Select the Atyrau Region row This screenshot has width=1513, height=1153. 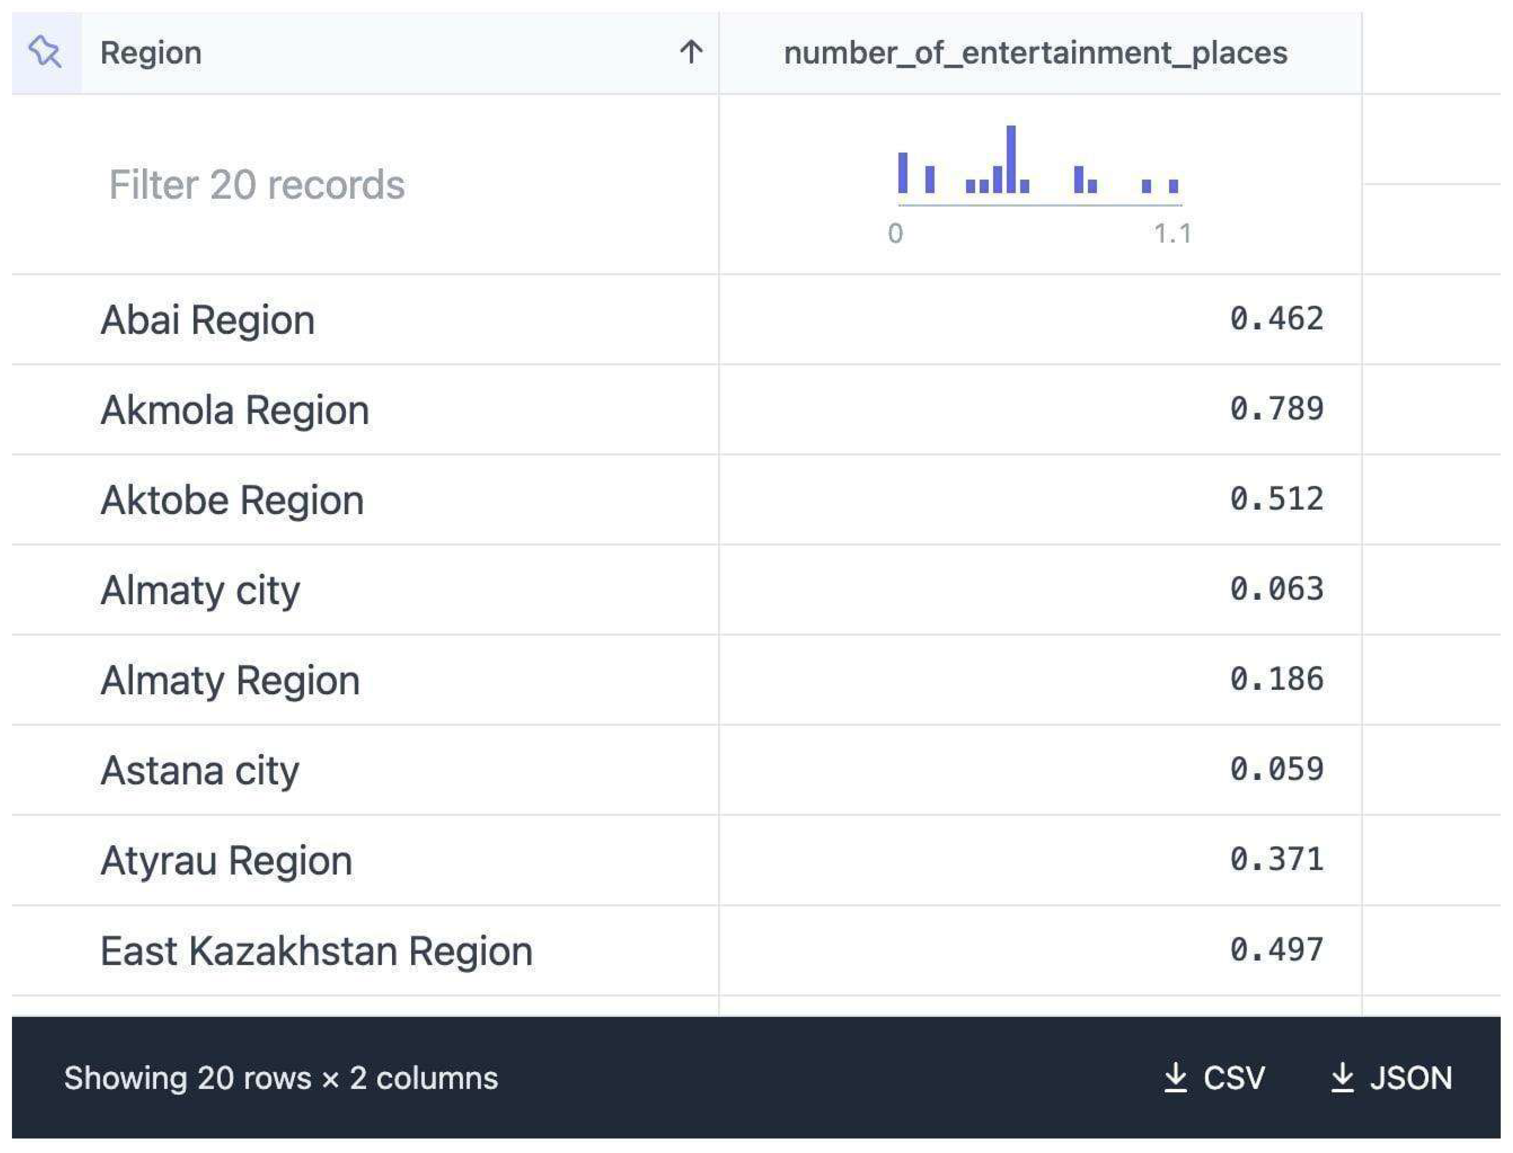click(226, 860)
